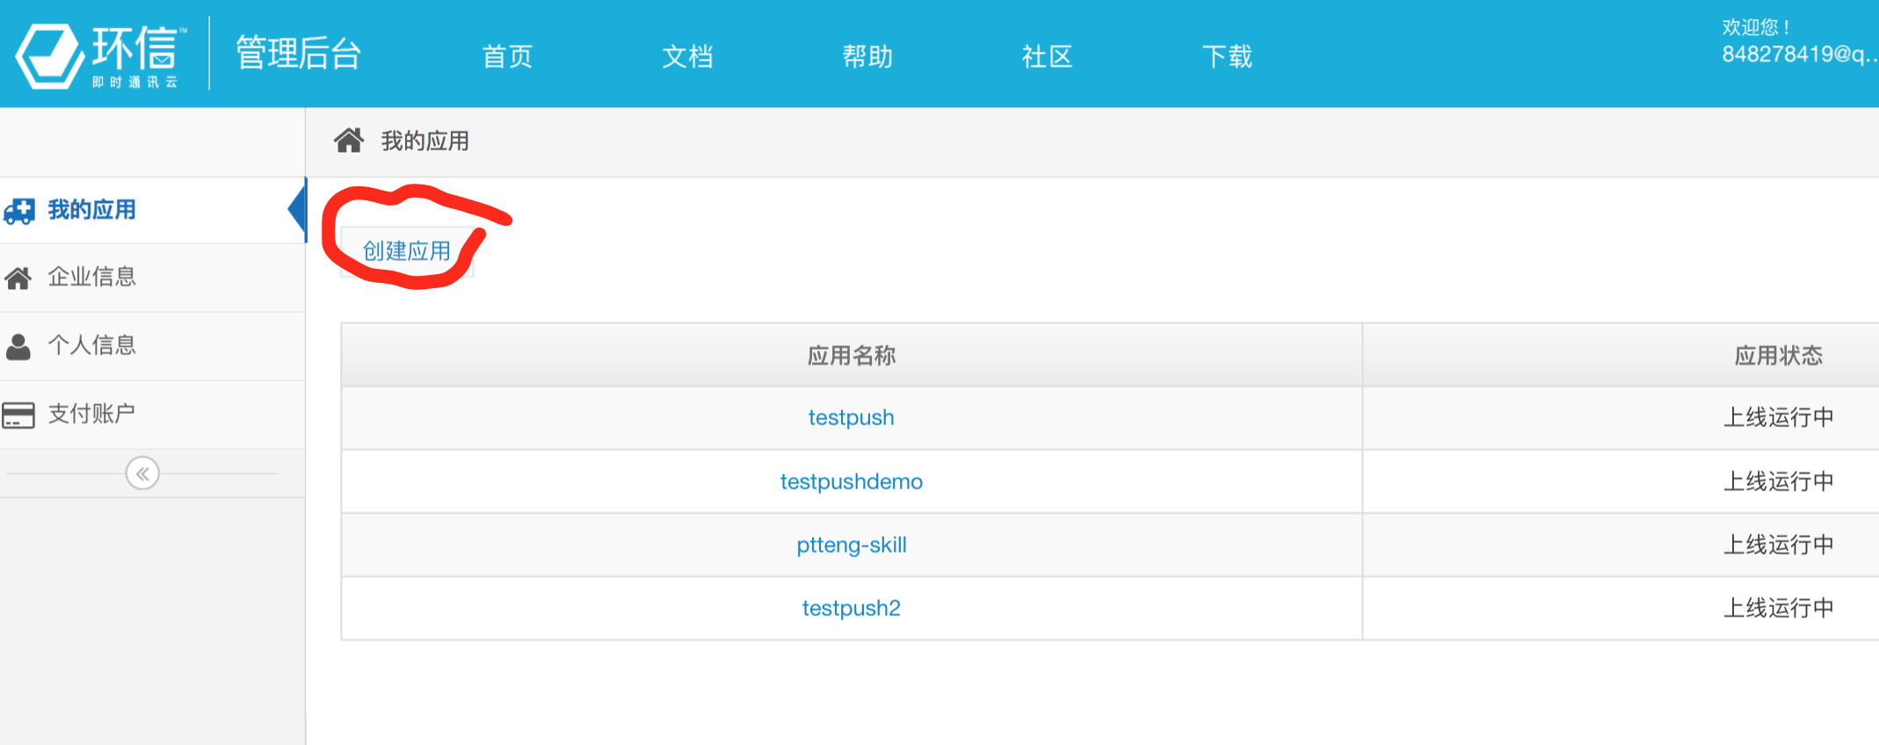Select 支付账户 in the sidebar
1879x745 pixels.
(x=91, y=414)
